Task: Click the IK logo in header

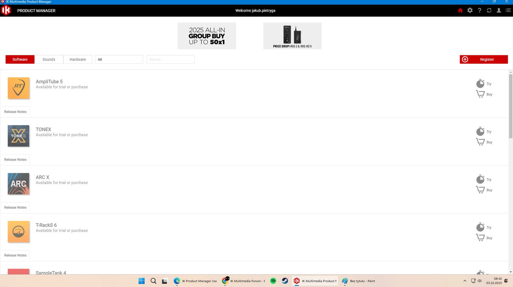Action: (6, 10)
